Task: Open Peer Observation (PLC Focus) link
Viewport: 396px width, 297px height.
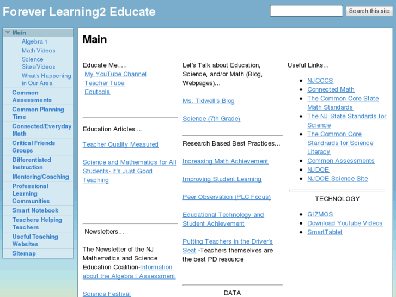Action: click(227, 197)
